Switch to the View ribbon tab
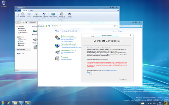Image resolution: width=169 pixels, height=105 pixels. coord(31,10)
